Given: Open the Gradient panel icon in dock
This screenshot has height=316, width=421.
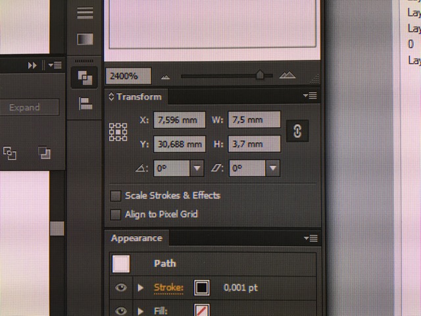Looking at the screenshot, I should pos(85,39).
